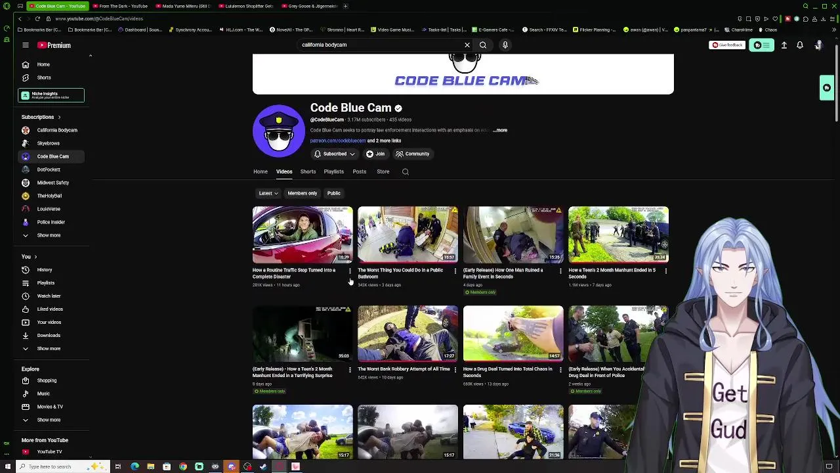The width and height of the screenshot is (840, 473).
Task: Open the notifications bell in the header
Action: [799, 45]
